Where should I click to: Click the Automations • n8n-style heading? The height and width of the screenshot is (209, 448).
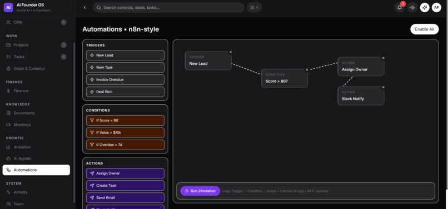tap(121, 29)
